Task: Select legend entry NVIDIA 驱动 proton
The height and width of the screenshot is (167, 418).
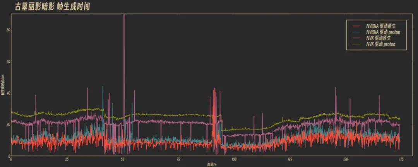Action: (x=383, y=32)
